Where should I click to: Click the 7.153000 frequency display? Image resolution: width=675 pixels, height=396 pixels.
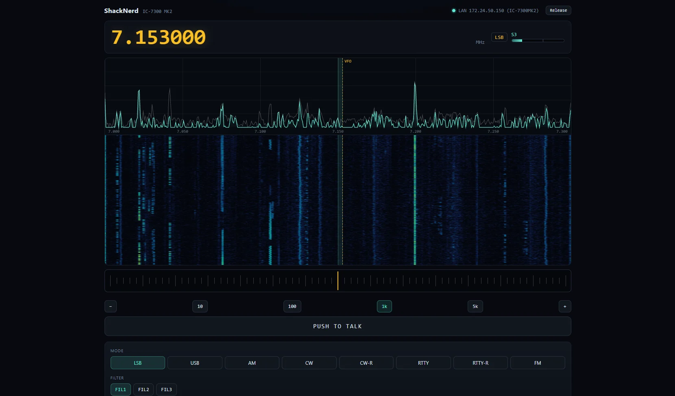[159, 37]
